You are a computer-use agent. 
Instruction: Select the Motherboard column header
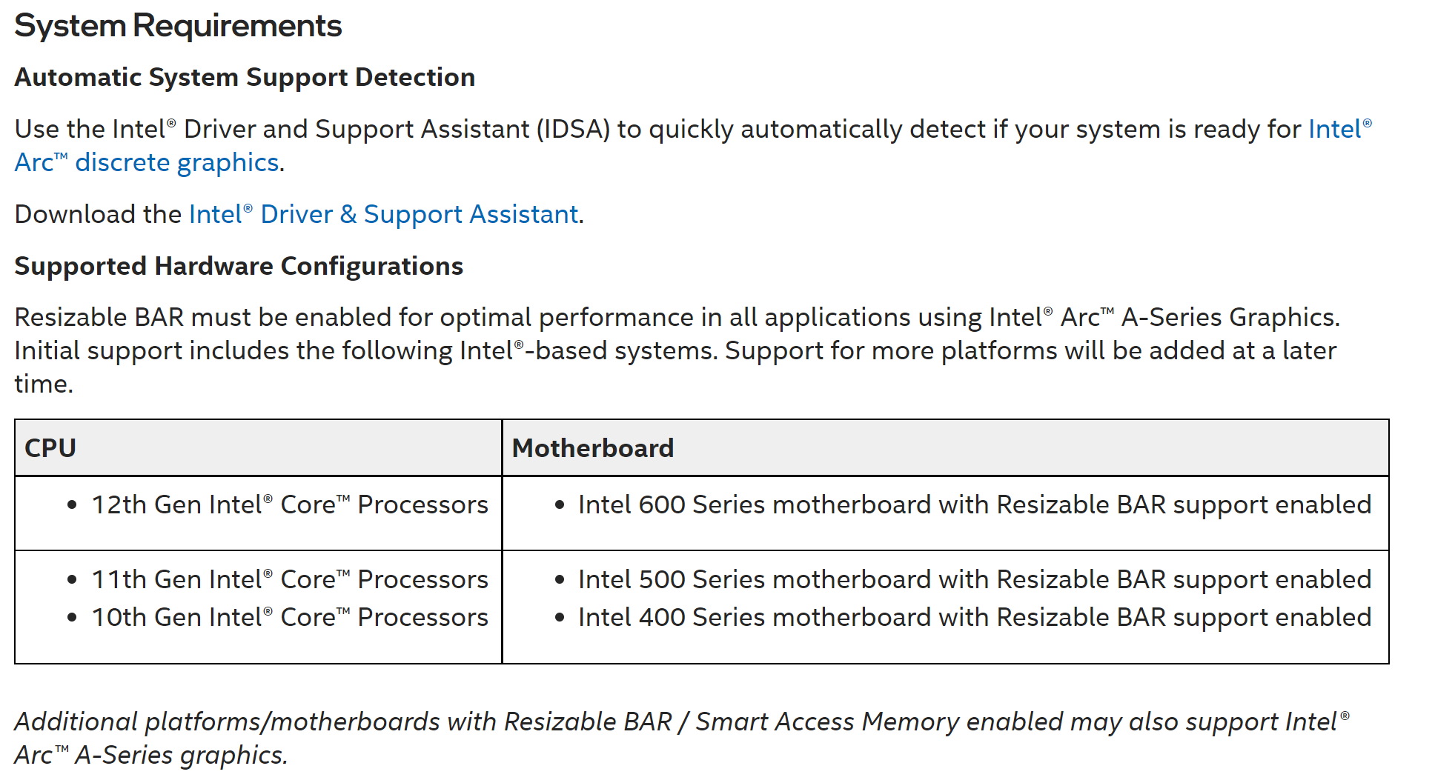tap(592, 448)
